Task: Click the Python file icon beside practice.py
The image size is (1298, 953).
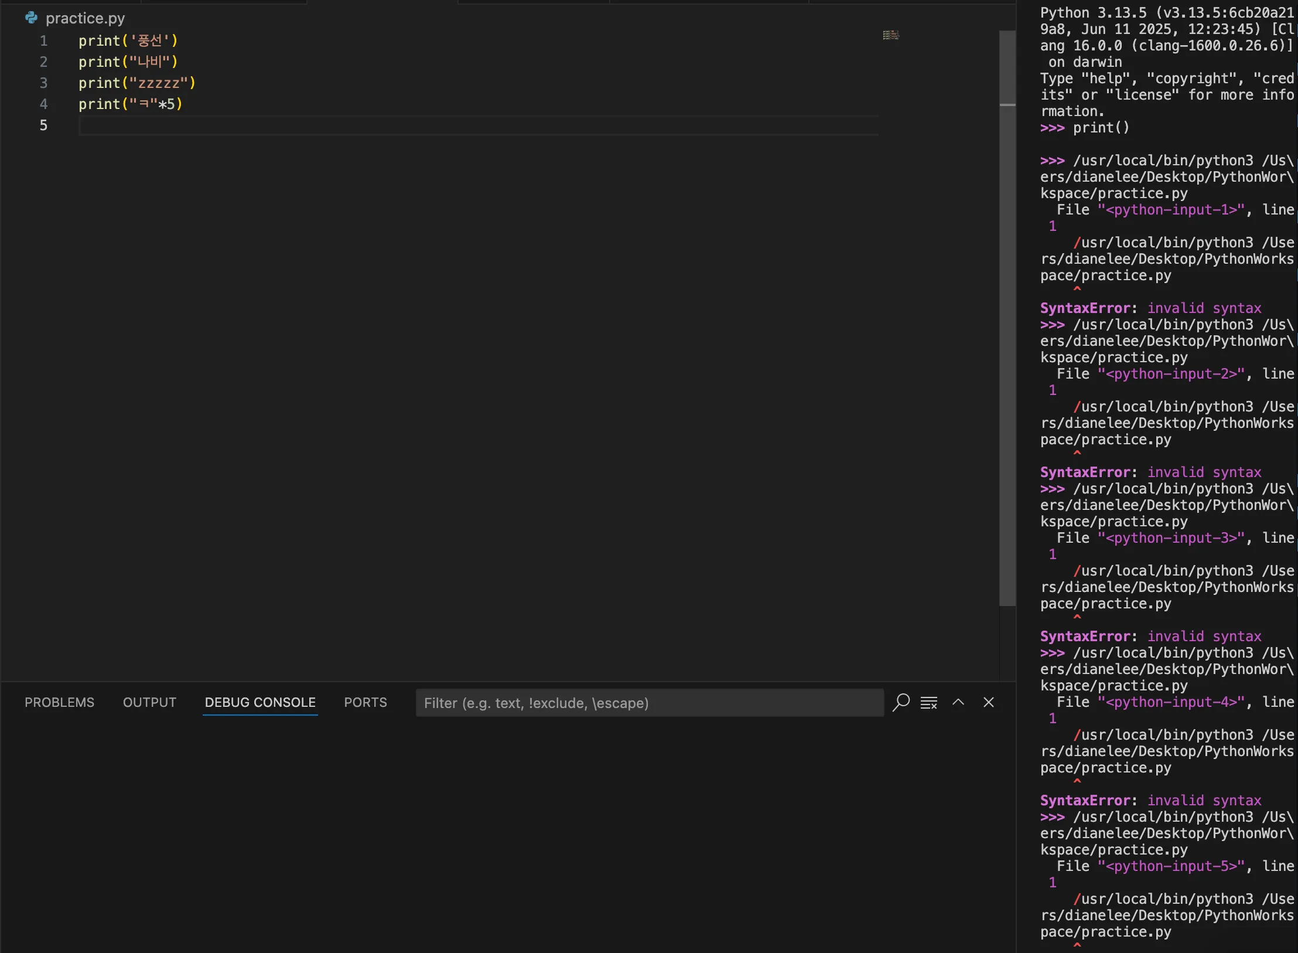Action: point(31,18)
